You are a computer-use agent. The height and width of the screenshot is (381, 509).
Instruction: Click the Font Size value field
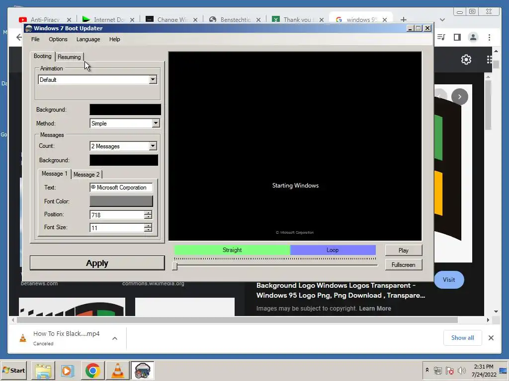coord(117,228)
